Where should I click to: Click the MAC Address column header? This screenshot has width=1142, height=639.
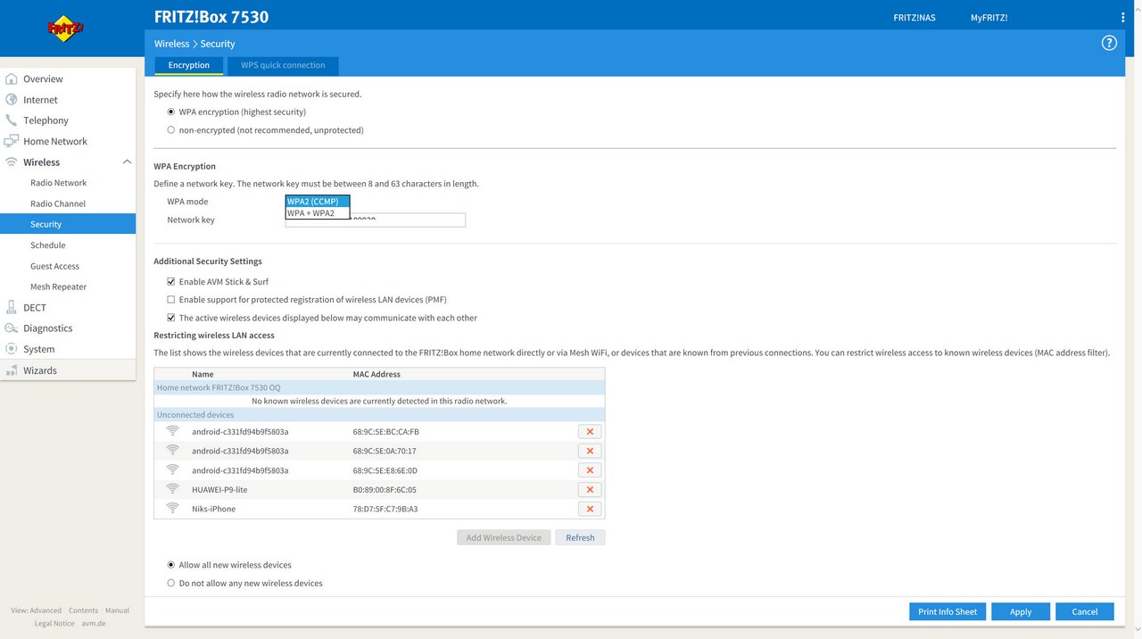pyautogui.click(x=377, y=375)
